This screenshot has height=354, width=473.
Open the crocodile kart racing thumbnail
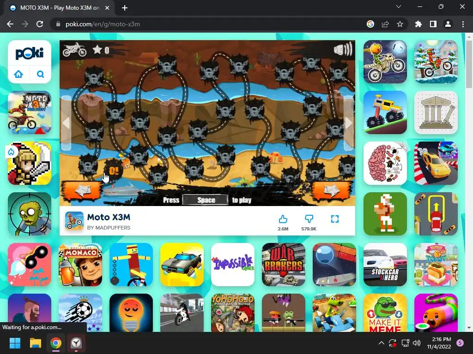click(x=334, y=313)
